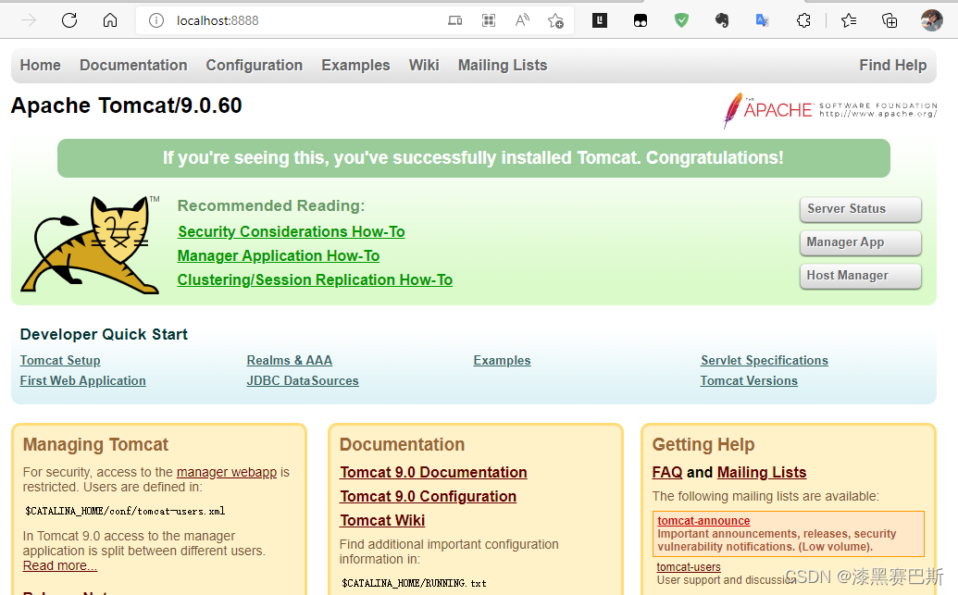Open the Tomcat Wiki link

[x=382, y=520]
